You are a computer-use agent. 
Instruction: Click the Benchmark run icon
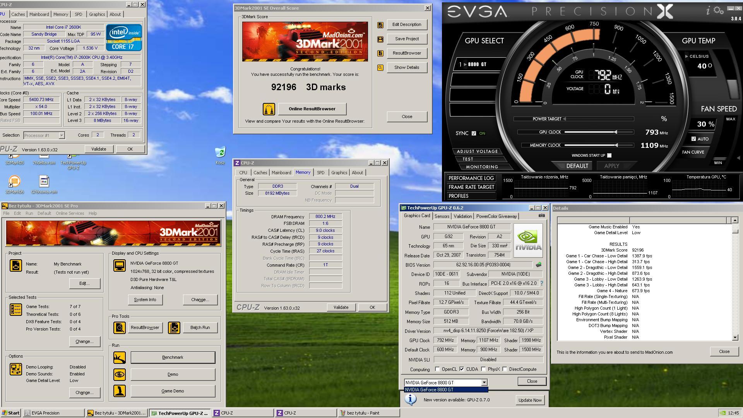pos(120,358)
